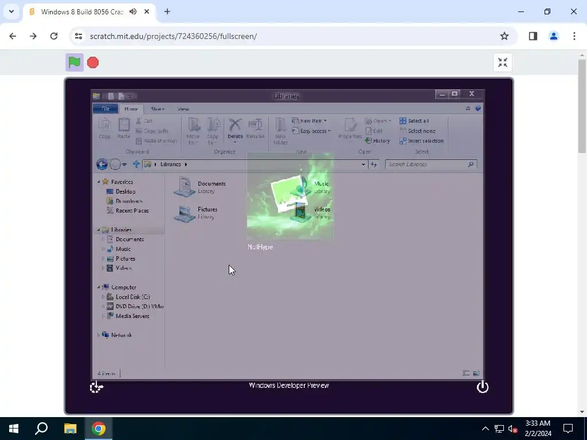This screenshot has width=587, height=440.
Task: Open the New item dropdown
Action: pos(309,121)
